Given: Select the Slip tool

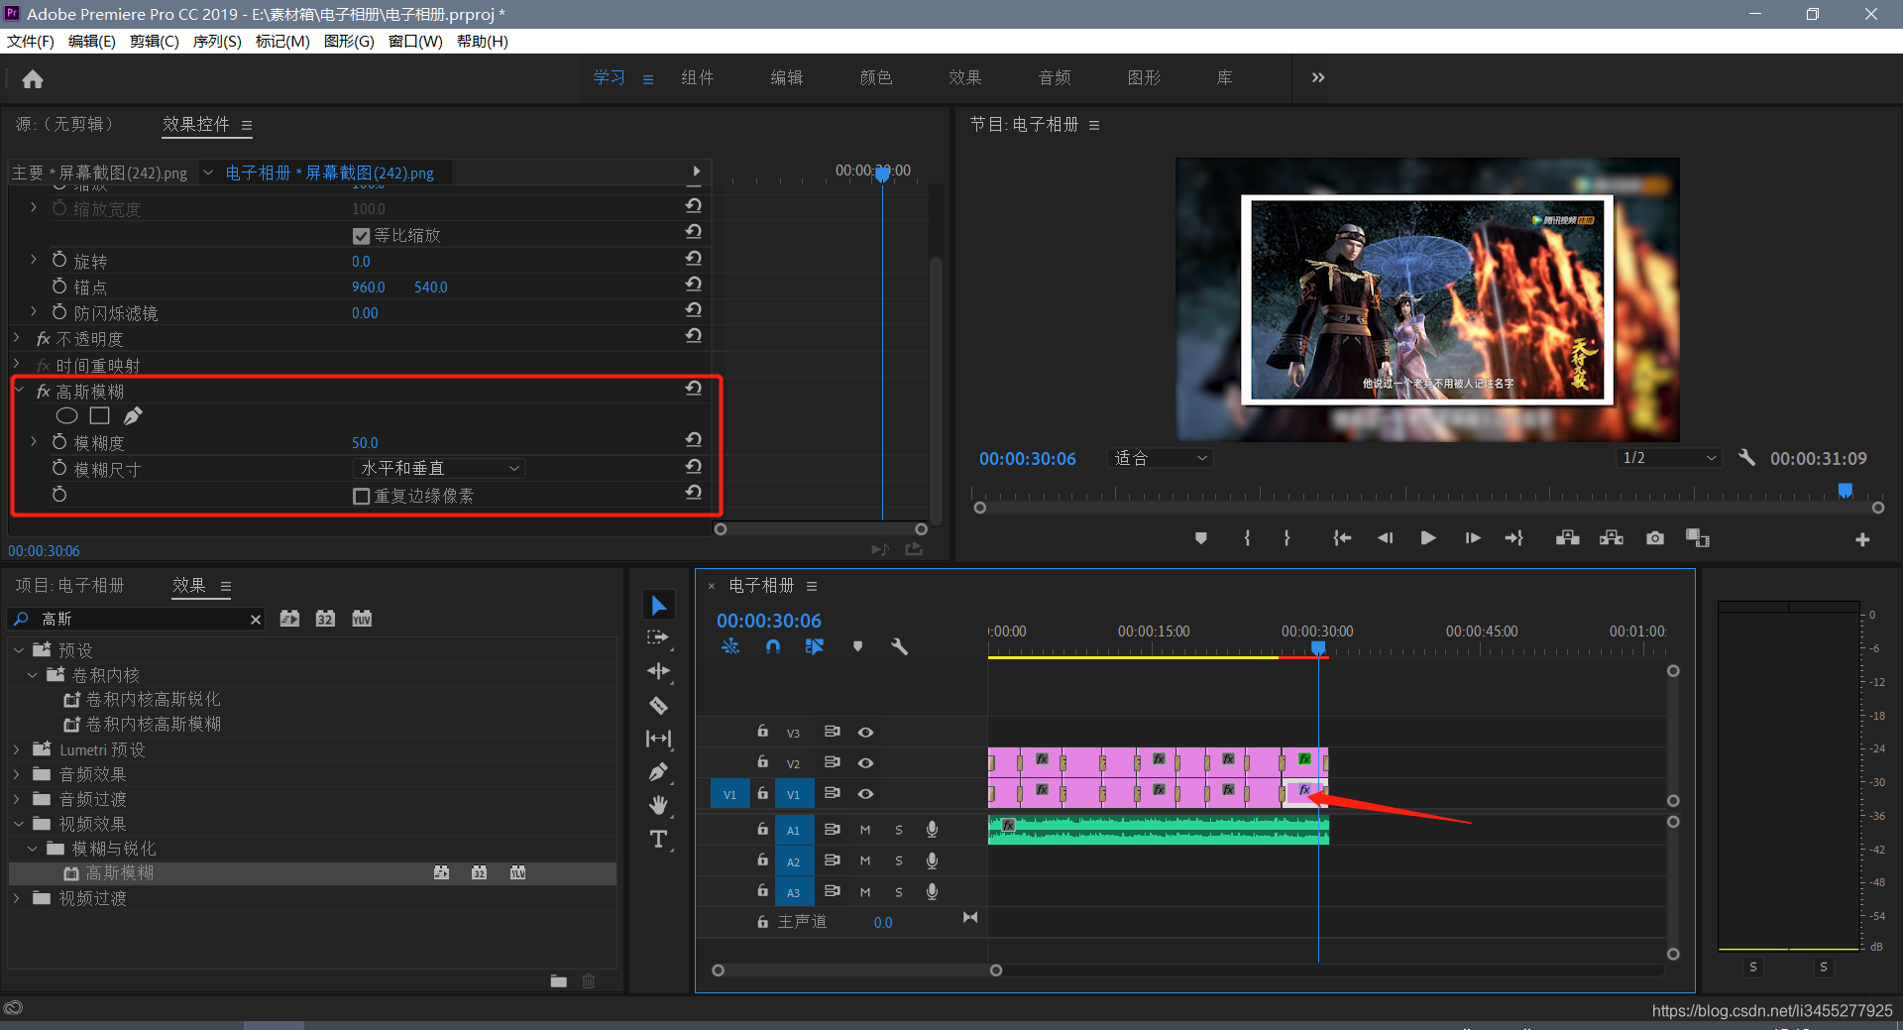Looking at the screenshot, I should click(658, 739).
